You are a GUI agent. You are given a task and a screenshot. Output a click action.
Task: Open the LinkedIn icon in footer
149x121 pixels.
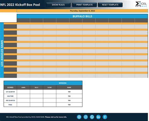tap(98, 117)
